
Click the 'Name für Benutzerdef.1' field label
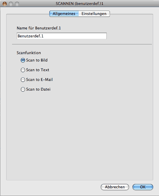(x=39, y=28)
